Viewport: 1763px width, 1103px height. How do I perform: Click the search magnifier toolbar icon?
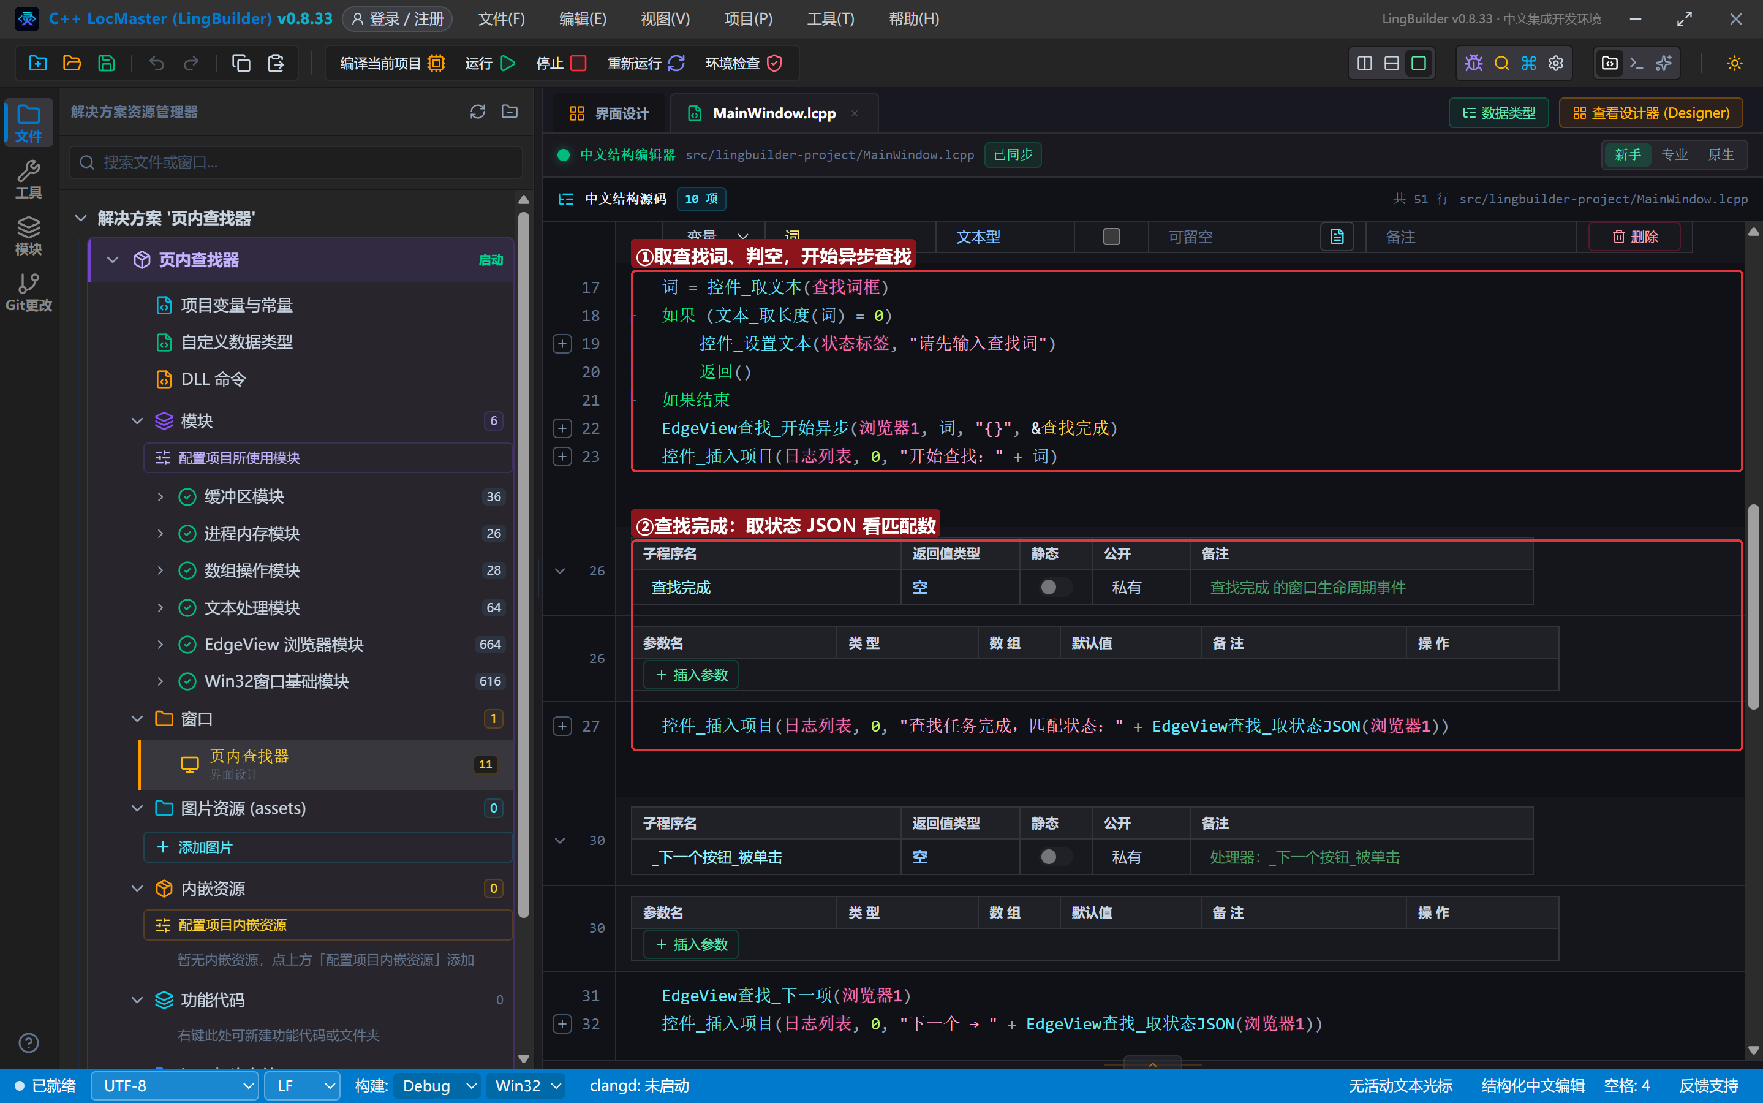(x=1501, y=64)
